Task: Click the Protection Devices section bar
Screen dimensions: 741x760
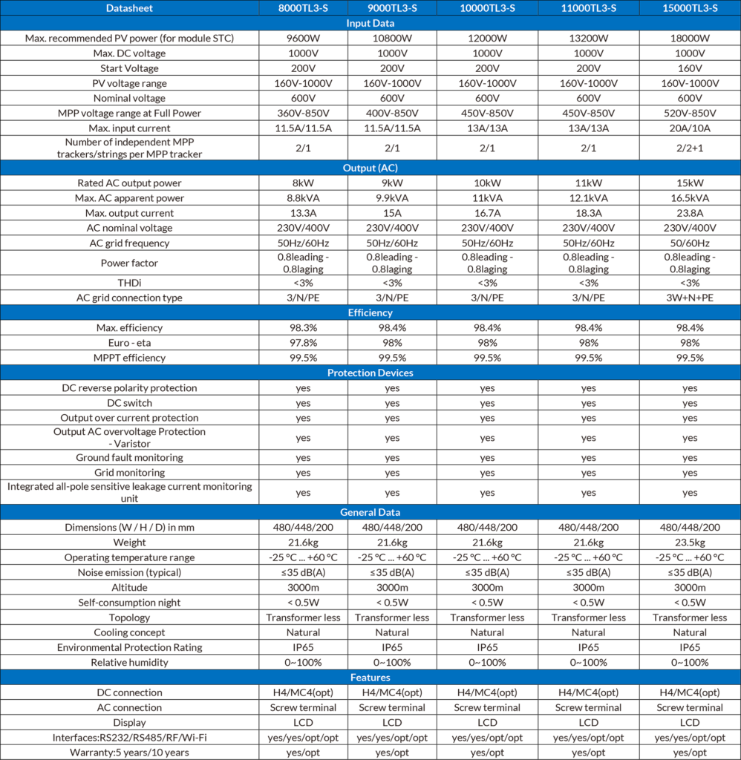Action: (x=370, y=373)
